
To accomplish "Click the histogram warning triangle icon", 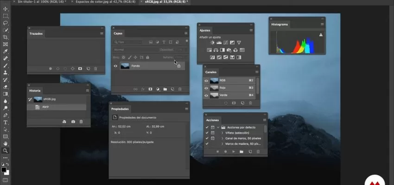I will [x=321, y=35].
